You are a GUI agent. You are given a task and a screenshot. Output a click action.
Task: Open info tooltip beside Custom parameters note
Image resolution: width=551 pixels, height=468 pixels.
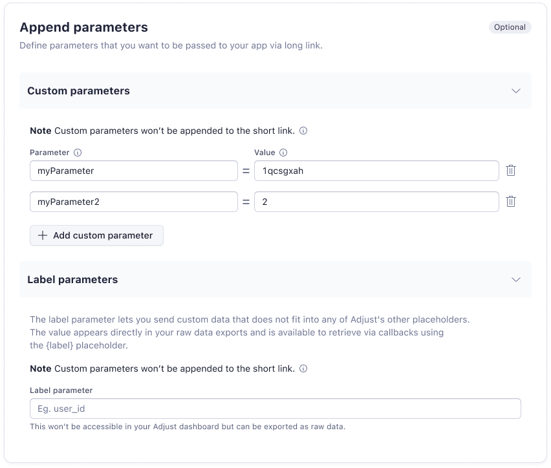coord(303,131)
